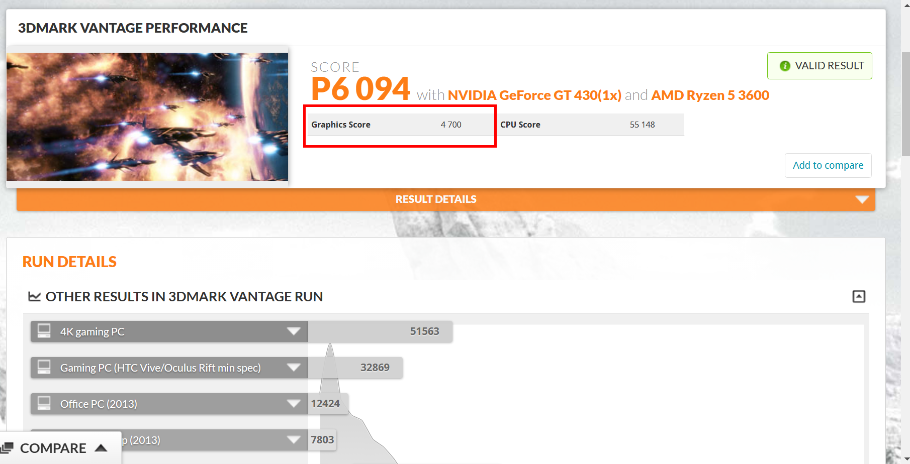
Task: Click the monitor icon beside 4K gaming PC
Action: 44,331
